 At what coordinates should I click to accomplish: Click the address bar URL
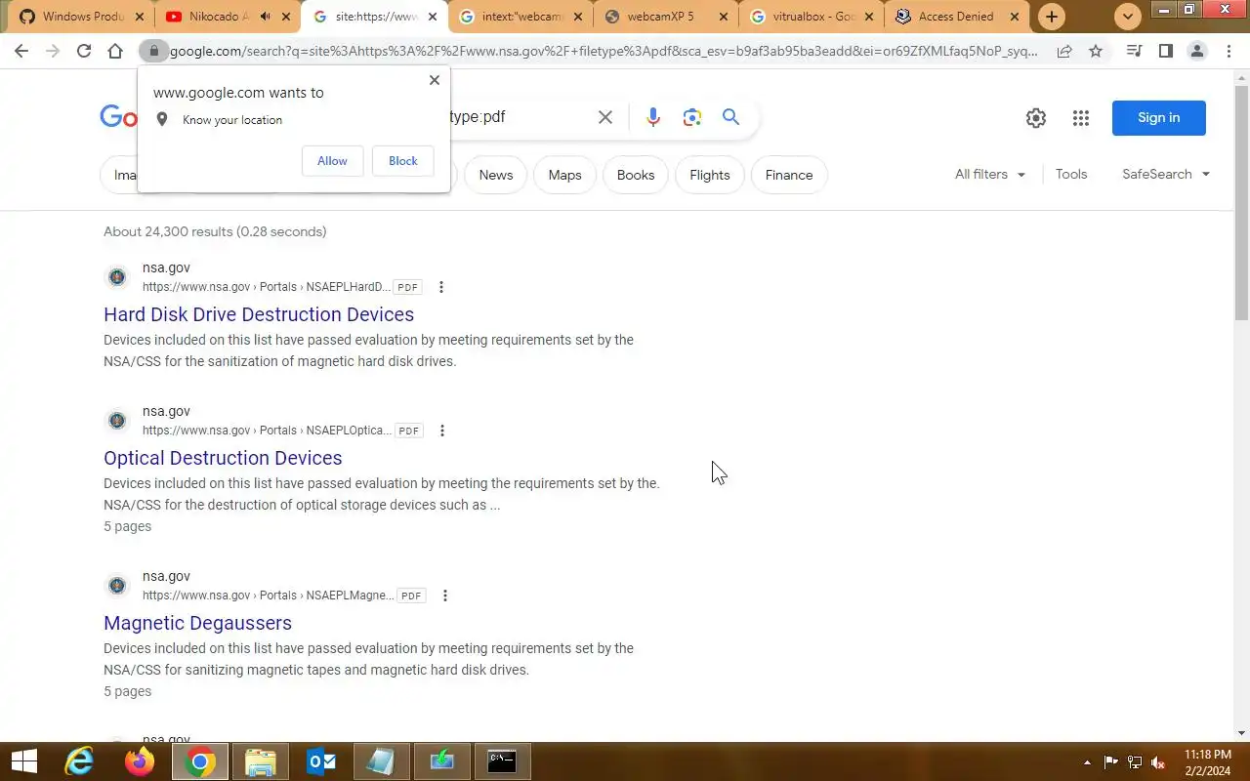pyautogui.click(x=604, y=51)
